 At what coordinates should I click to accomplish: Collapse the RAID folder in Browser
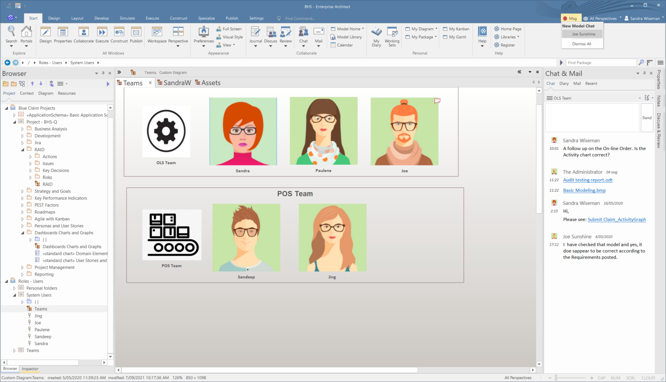pyautogui.click(x=23, y=150)
